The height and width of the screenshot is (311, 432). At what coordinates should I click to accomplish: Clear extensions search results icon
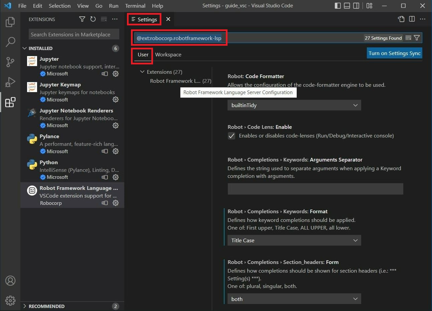click(104, 19)
